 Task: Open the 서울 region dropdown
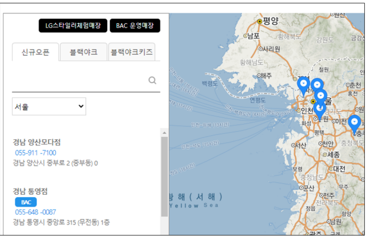[x=49, y=106]
